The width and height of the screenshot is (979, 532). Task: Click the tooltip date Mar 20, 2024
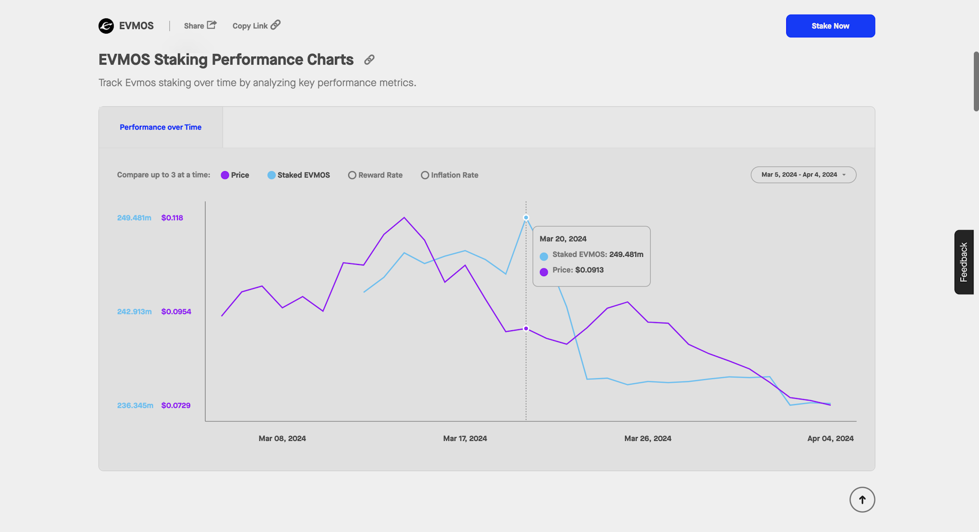click(x=563, y=238)
